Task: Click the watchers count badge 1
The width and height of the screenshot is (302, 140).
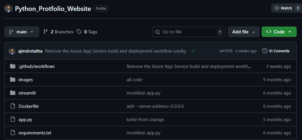Action: (x=298, y=8)
